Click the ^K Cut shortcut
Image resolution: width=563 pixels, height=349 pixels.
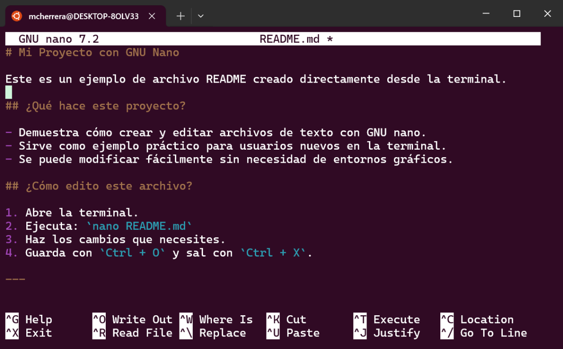click(x=286, y=319)
